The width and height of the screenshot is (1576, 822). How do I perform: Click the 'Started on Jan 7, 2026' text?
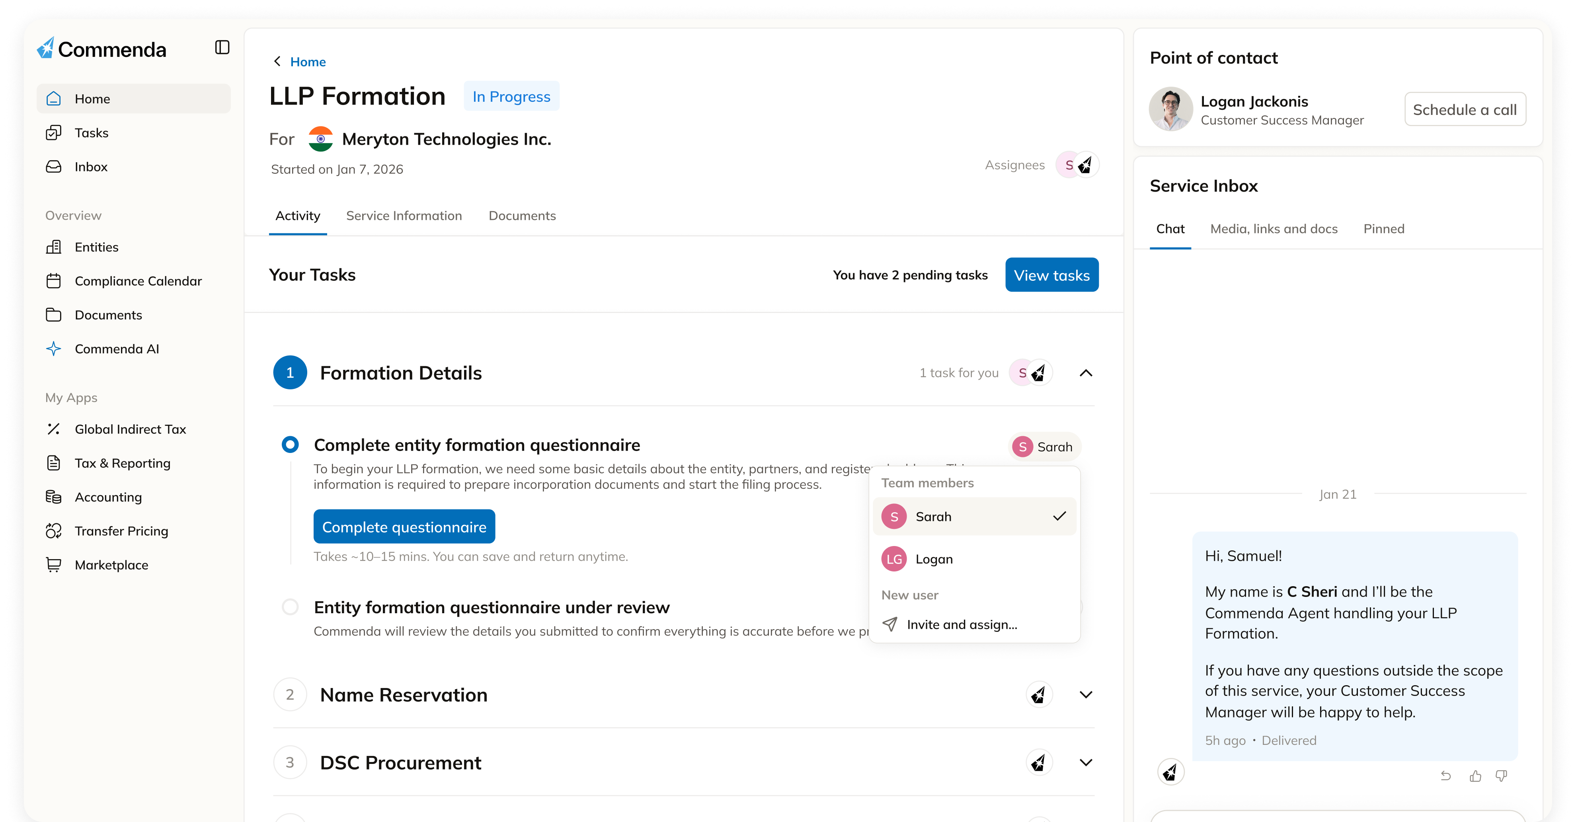point(337,169)
